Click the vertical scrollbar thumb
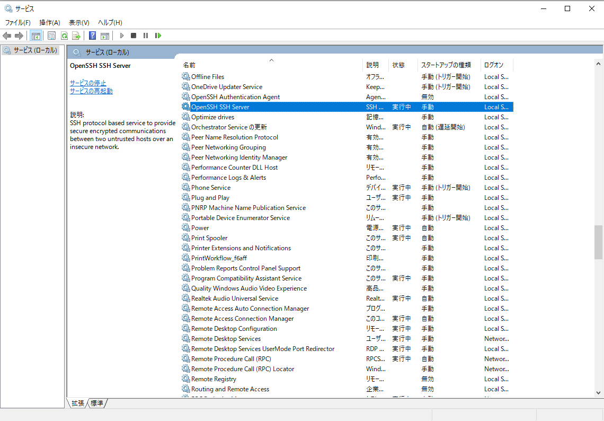The width and height of the screenshot is (604, 421). (598, 242)
